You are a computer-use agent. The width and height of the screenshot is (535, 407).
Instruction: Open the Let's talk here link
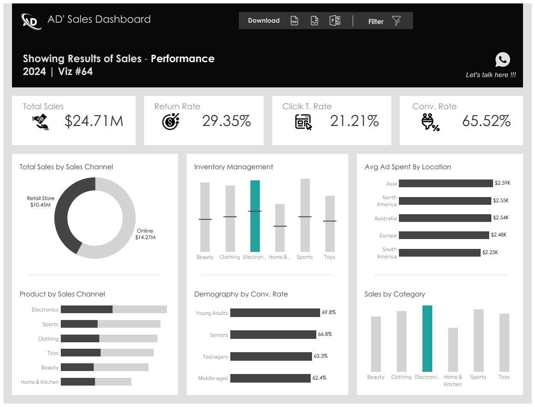pos(491,75)
